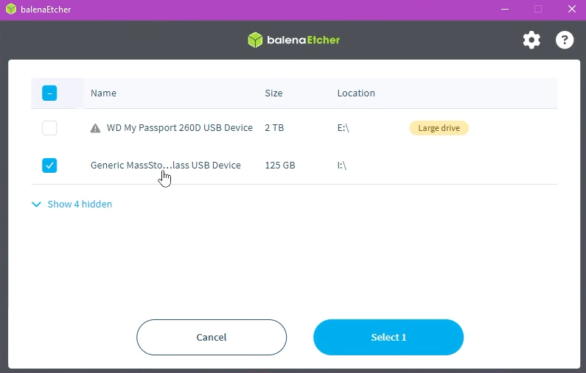Sort by the Name column header

pyautogui.click(x=103, y=93)
